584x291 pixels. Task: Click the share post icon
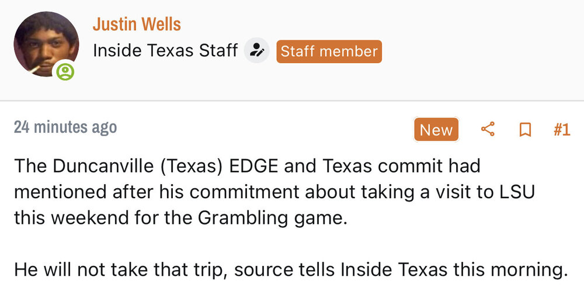coord(488,129)
